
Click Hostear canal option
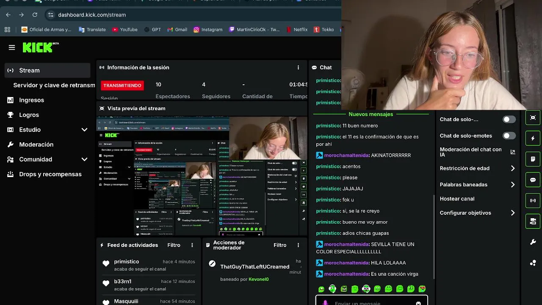coord(457,199)
